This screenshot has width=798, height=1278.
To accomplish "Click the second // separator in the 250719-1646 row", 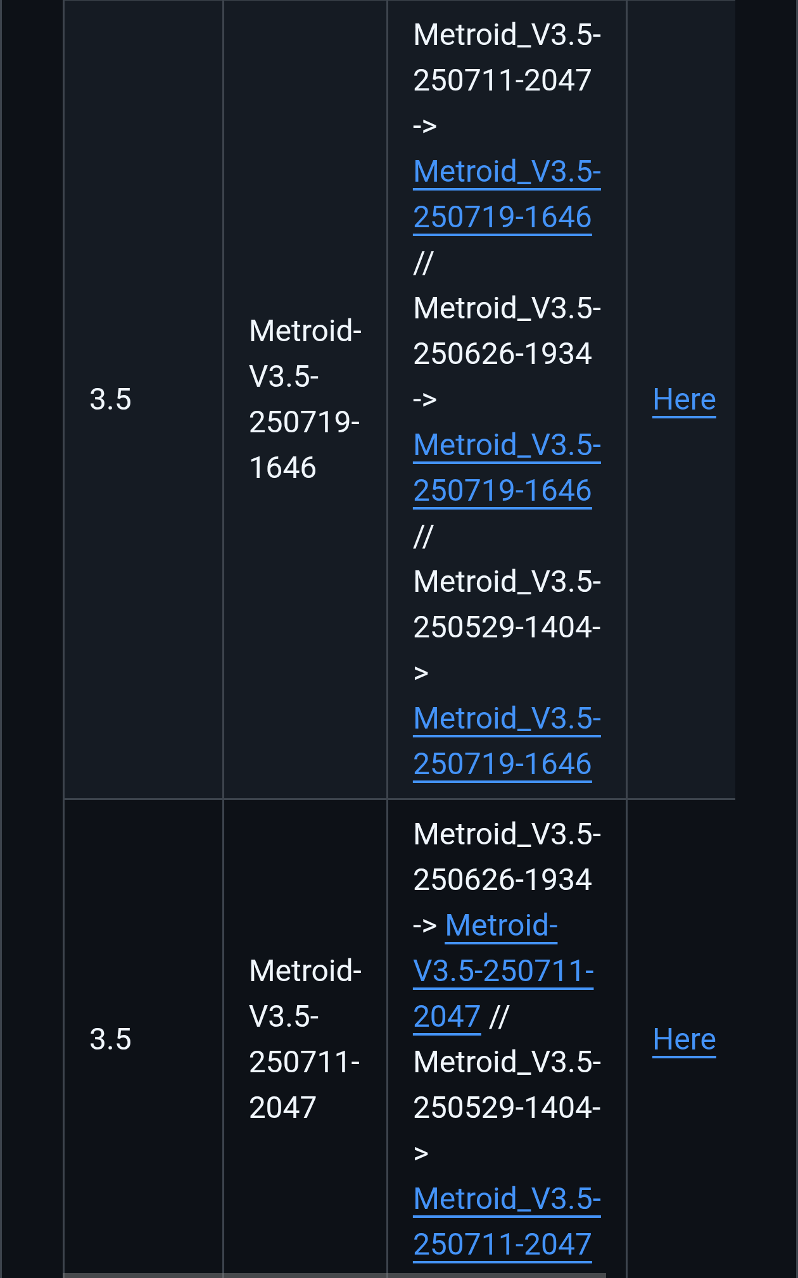I will click(x=423, y=537).
